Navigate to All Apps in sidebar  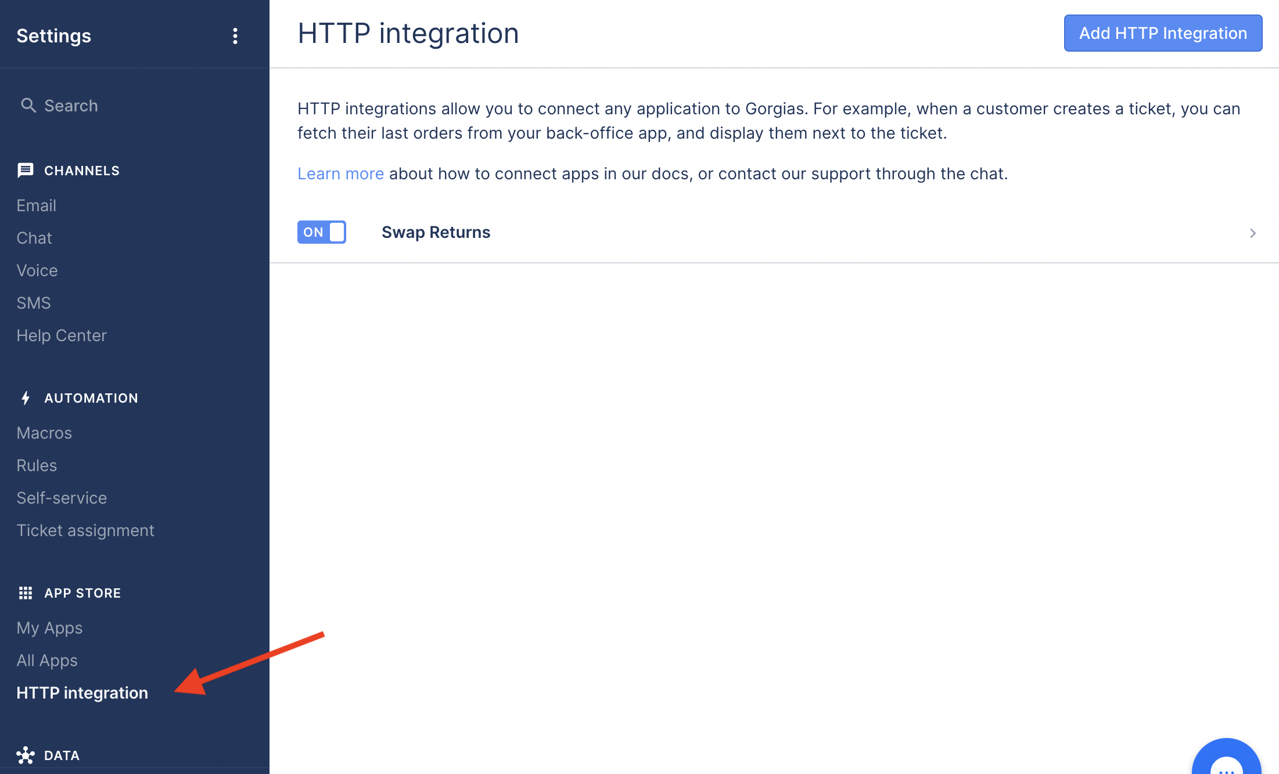pyautogui.click(x=48, y=660)
